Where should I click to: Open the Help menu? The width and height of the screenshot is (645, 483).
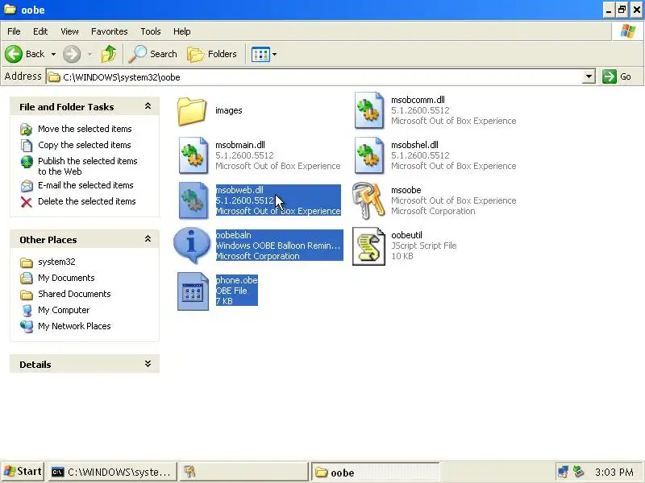pyautogui.click(x=182, y=31)
